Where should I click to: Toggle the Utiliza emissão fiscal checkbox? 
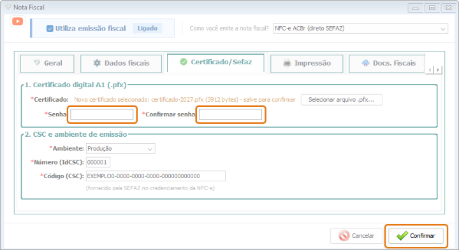point(50,29)
